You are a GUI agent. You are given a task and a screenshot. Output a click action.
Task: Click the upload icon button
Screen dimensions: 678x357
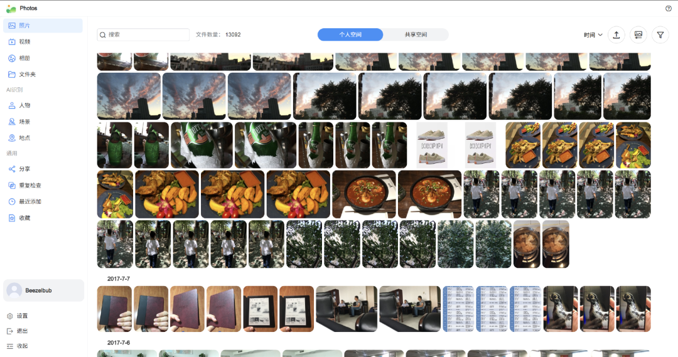616,35
